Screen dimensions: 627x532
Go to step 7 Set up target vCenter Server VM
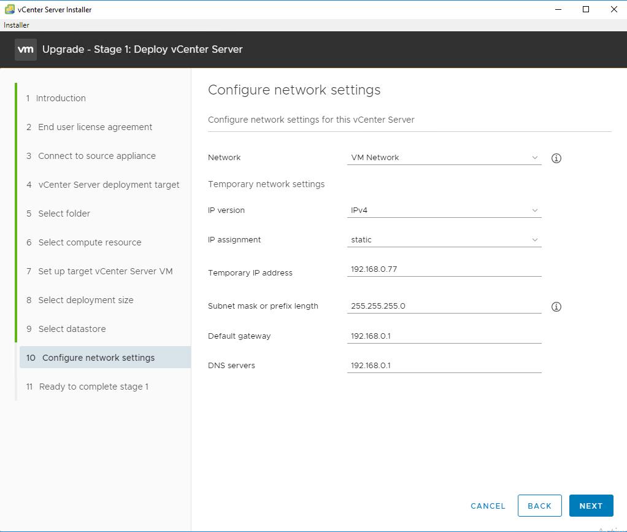[x=99, y=271]
